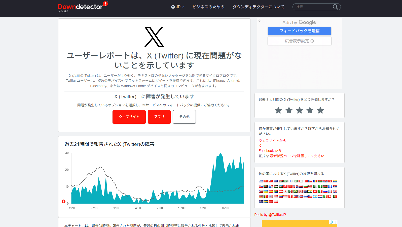Image resolution: width=402 pixels, height=227 pixels.
Task: Rate X with the fifth star
Action: point(320,110)
